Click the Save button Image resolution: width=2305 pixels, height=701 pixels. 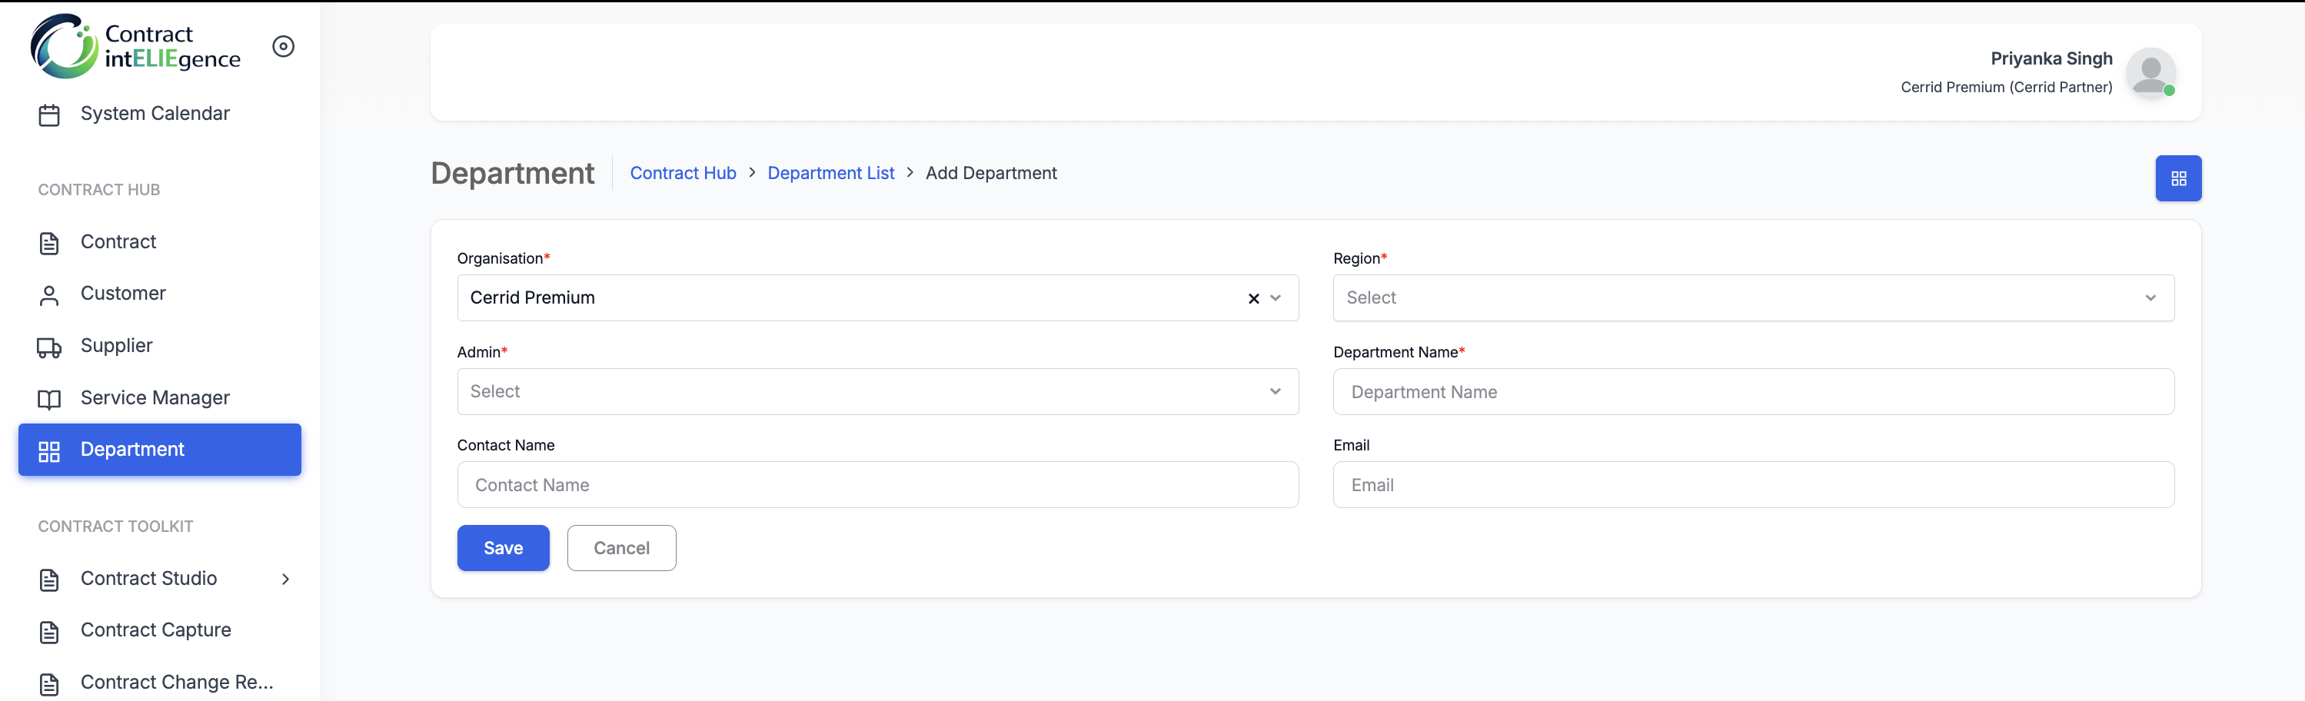tap(503, 547)
